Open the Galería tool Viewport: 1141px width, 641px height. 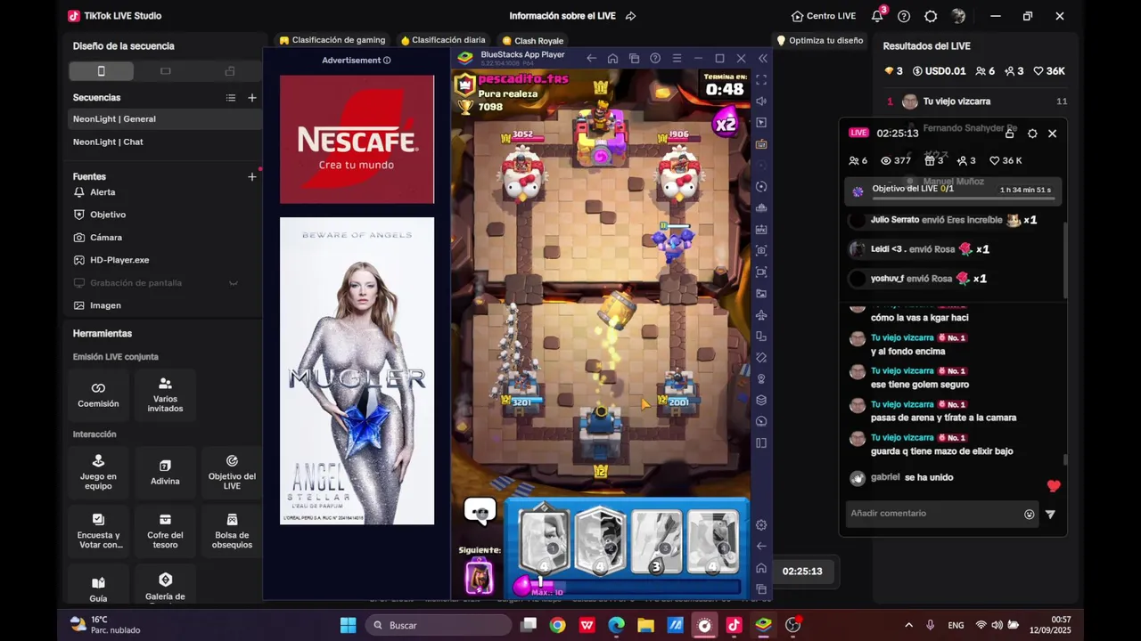pyautogui.click(x=165, y=587)
